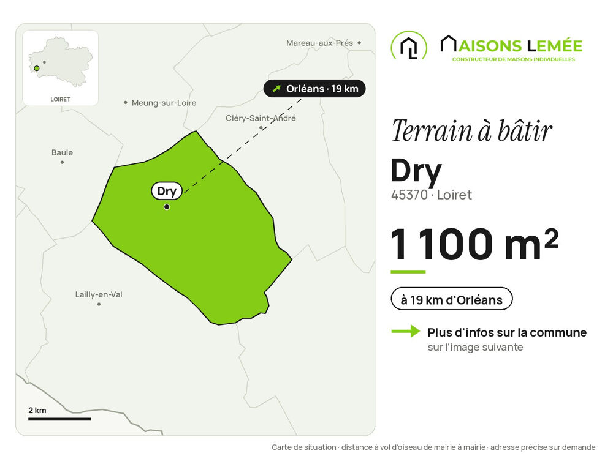This screenshot has width=613, height=459.
Task: Click the Meung-sur-Loire map label
Action: click(x=164, y=103)
